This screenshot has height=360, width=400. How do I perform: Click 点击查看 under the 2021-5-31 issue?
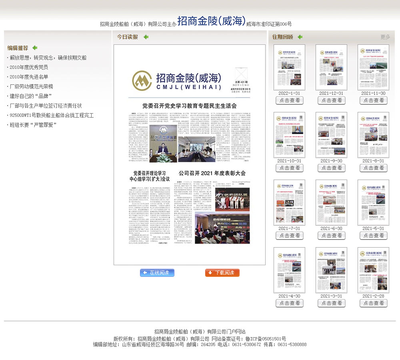click(x=374, y=236)
